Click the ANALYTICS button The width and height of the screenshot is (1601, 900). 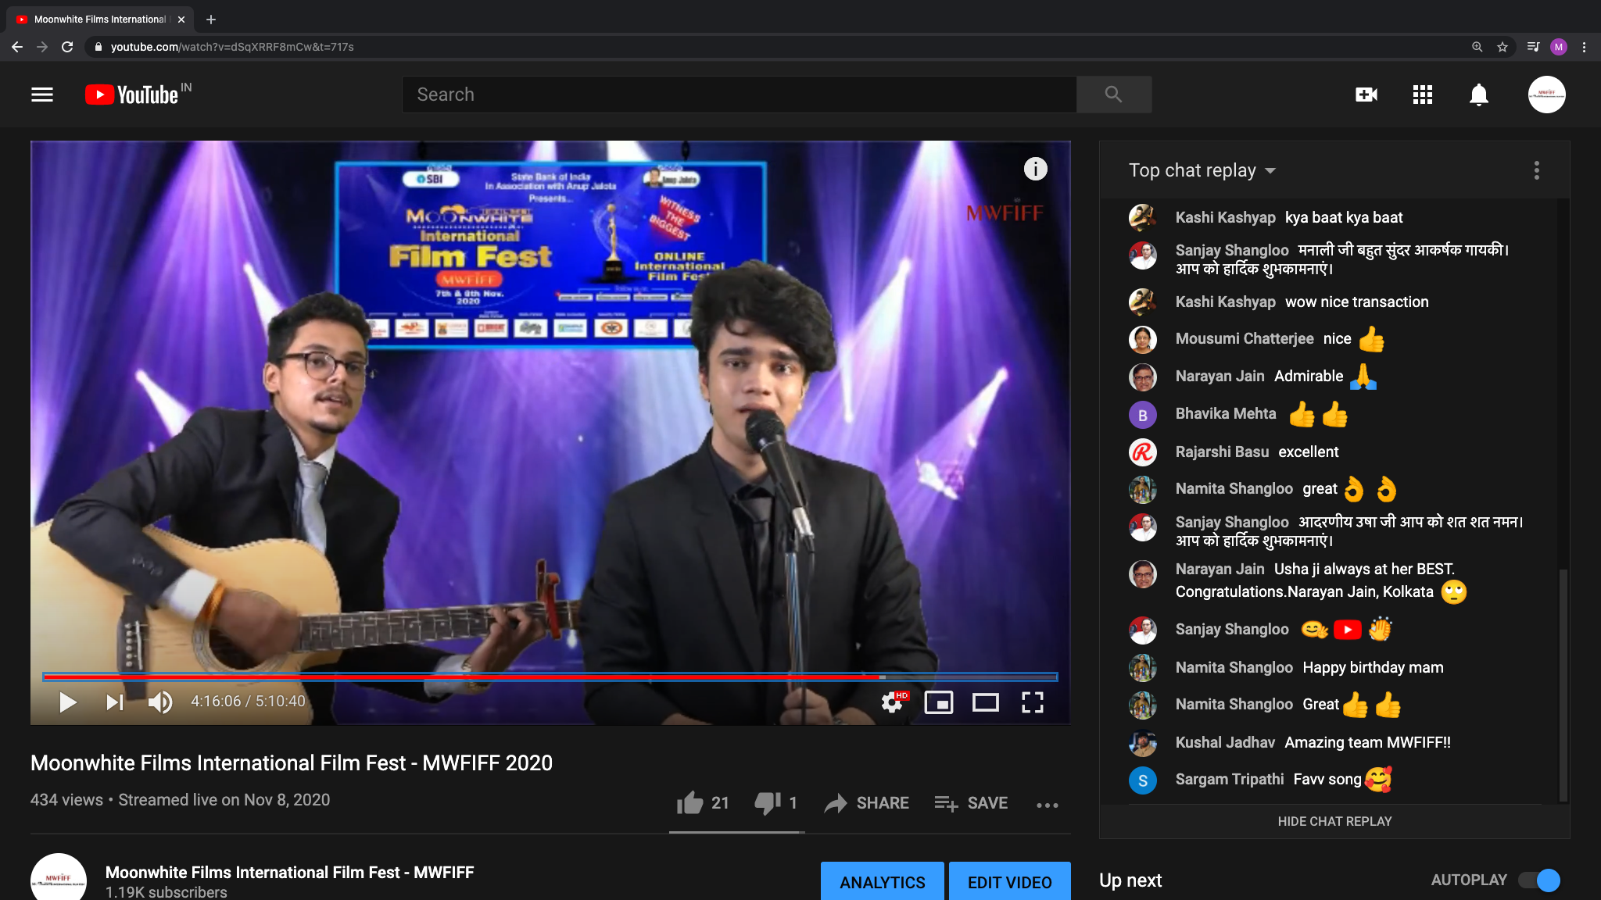click(x=883, y=882)
